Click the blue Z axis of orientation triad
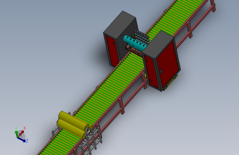 click(x=21, y=140)
